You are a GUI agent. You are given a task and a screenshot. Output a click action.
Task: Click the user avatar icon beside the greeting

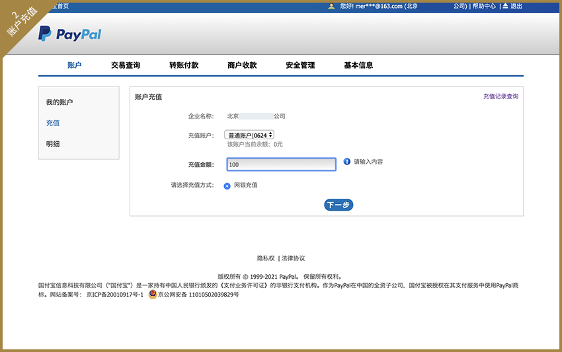click(331, 6)
